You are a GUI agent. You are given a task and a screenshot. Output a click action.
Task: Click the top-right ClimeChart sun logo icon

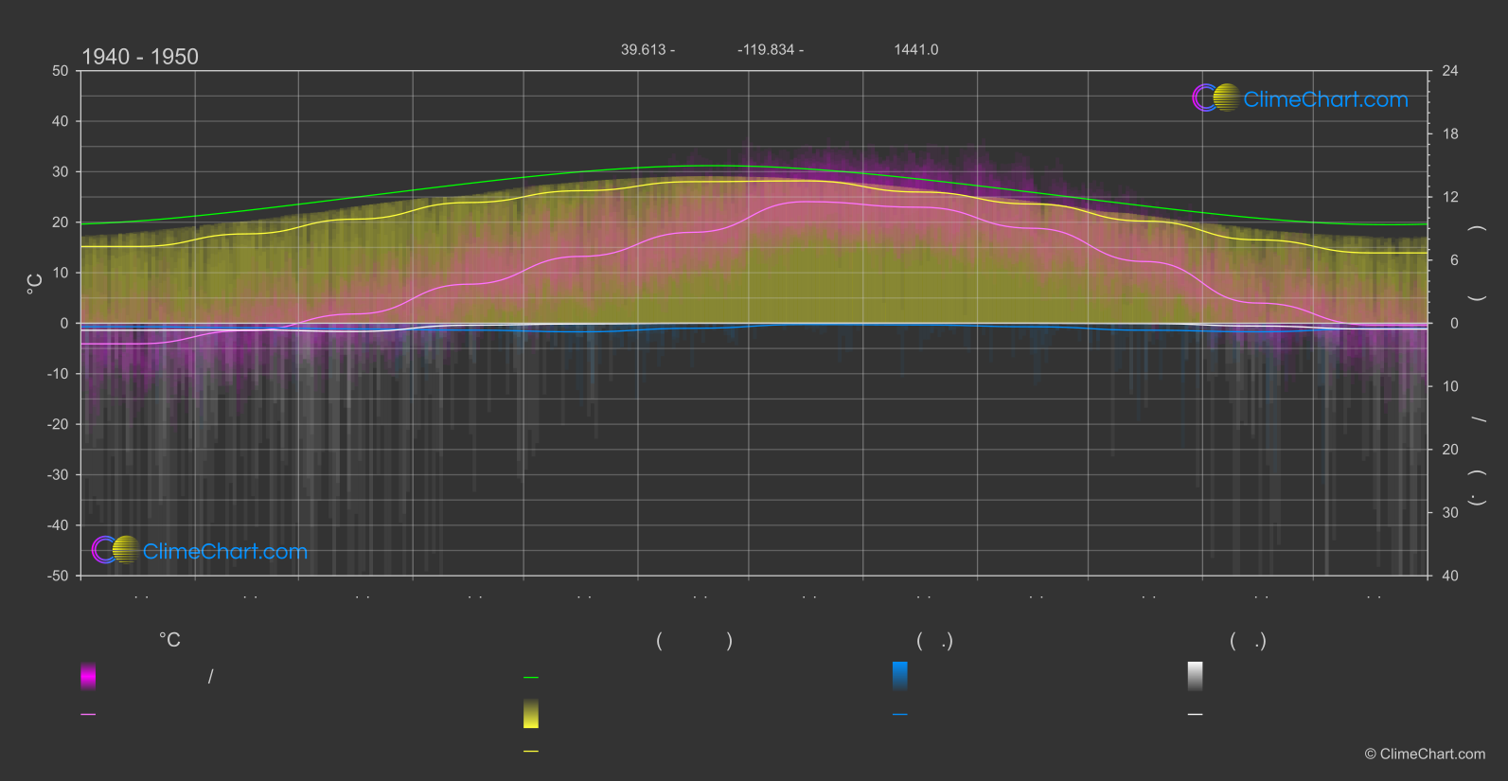click(1215, 98)
